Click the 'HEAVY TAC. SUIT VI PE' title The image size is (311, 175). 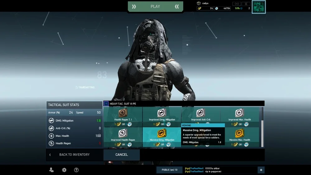click(x=123, y=104)
